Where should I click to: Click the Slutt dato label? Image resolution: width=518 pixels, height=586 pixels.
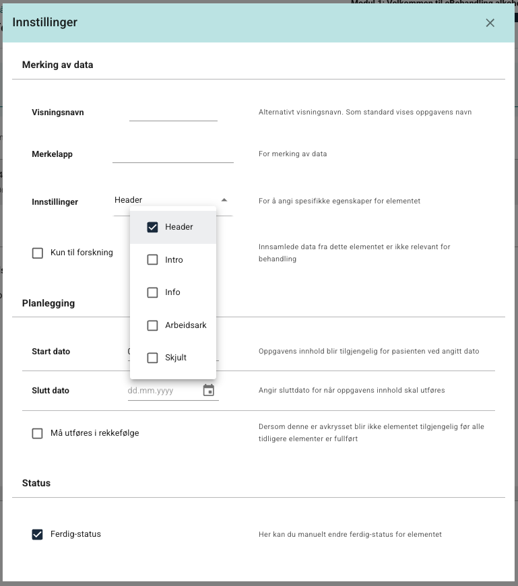(x=51, y=391)
